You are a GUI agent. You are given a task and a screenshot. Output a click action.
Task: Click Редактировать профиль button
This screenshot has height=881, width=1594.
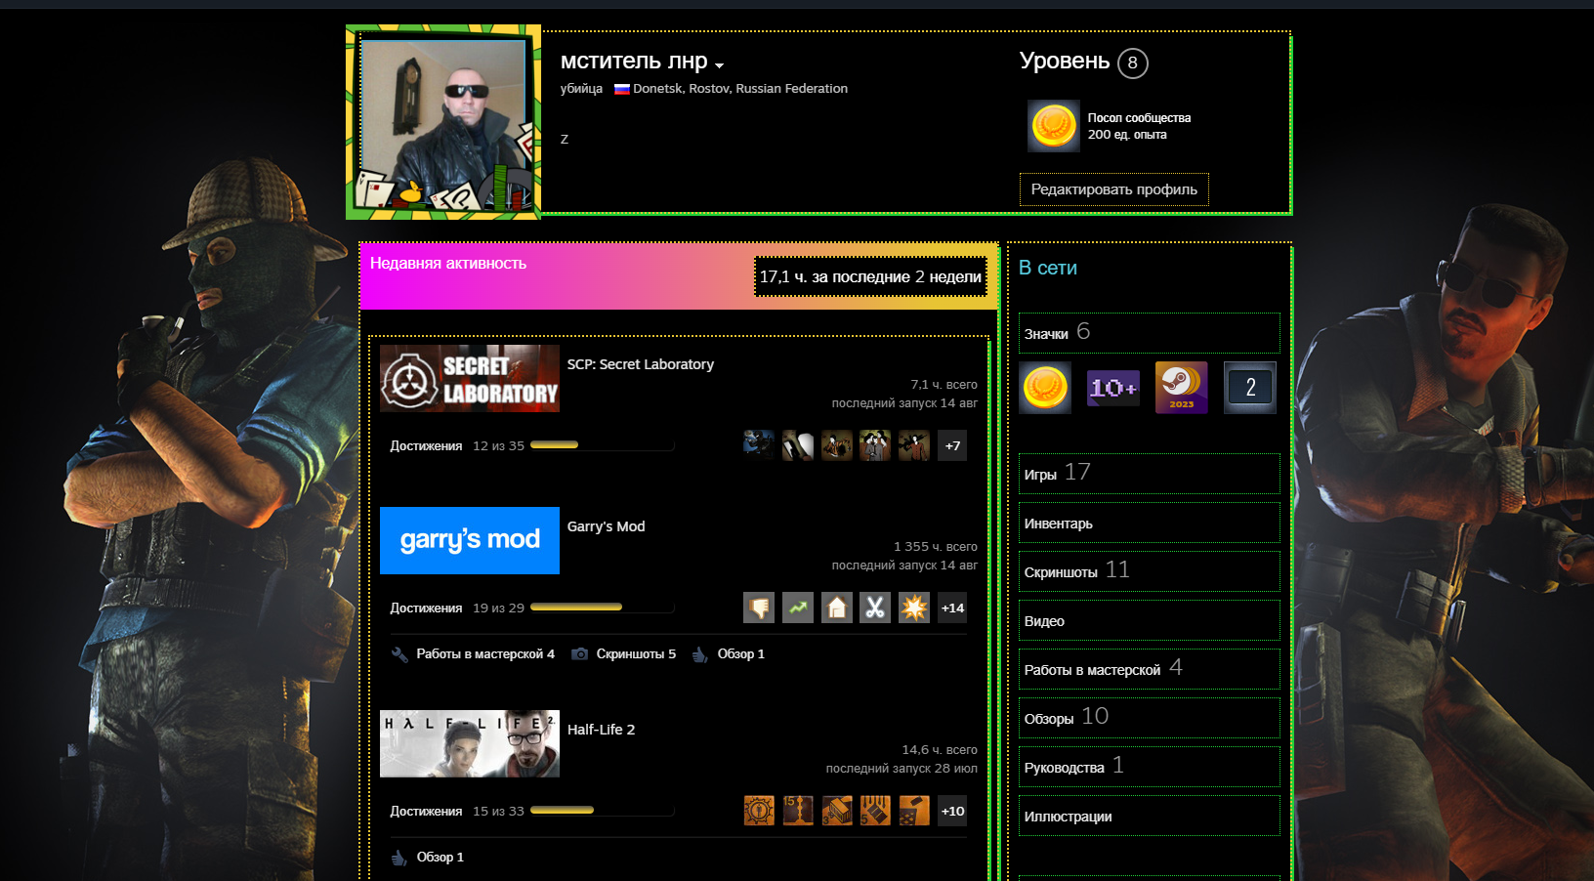1113,189
